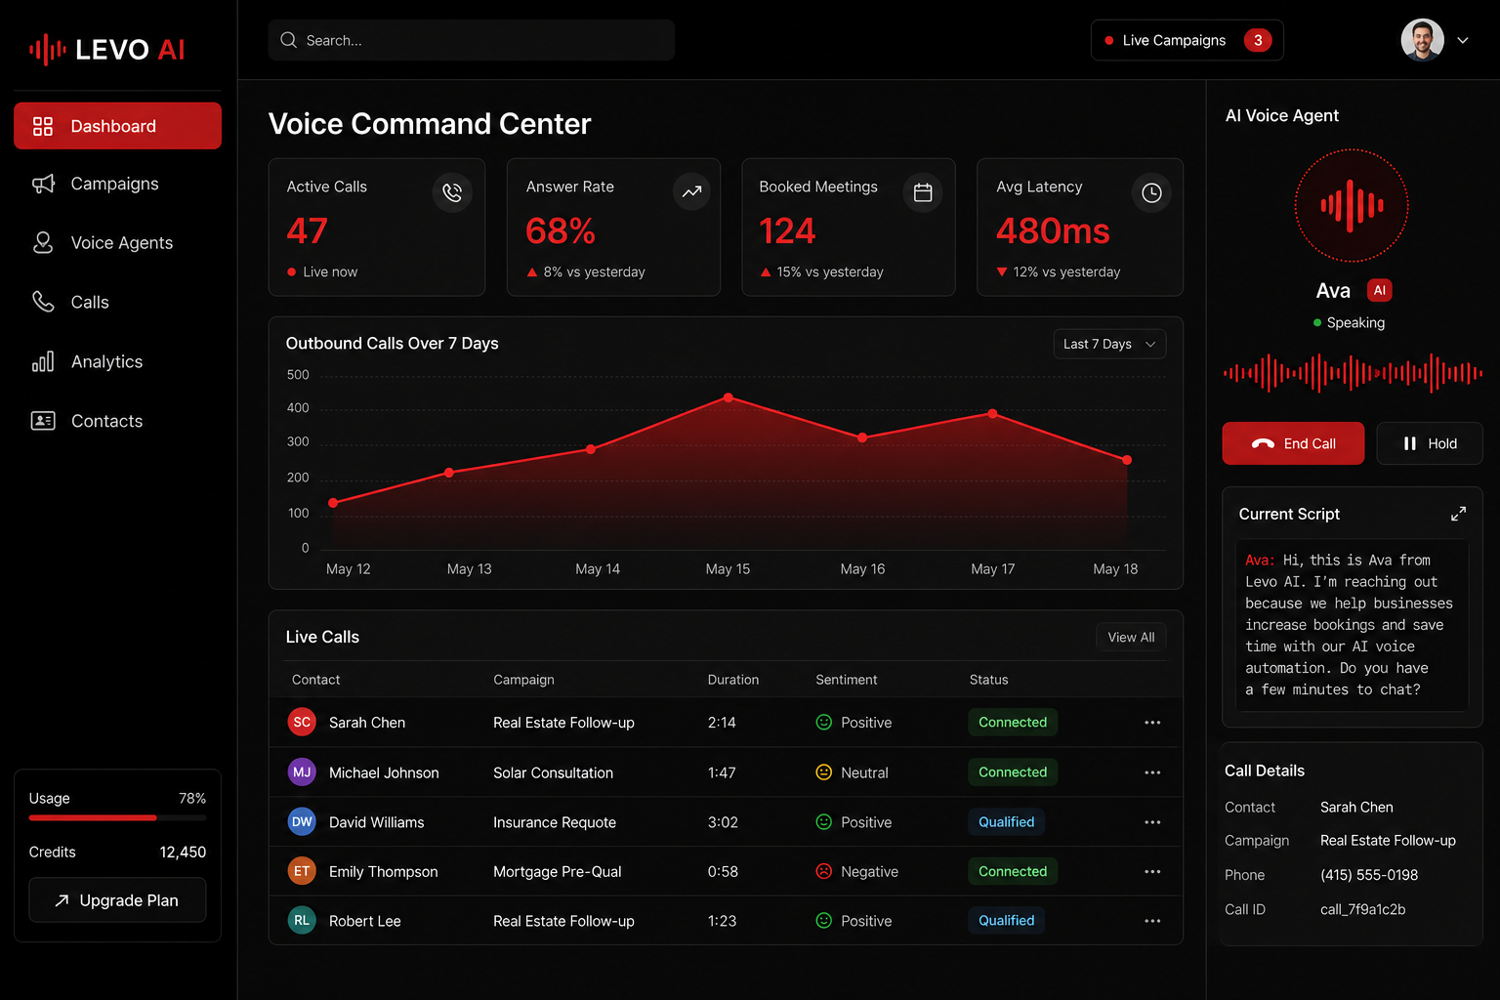Click the May 12 chart data point
1500x1000 pixels.
click(x=333, y=503)
